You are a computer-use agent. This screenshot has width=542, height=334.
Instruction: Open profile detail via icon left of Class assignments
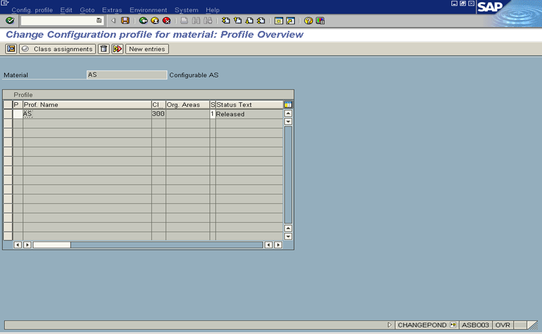11,49
